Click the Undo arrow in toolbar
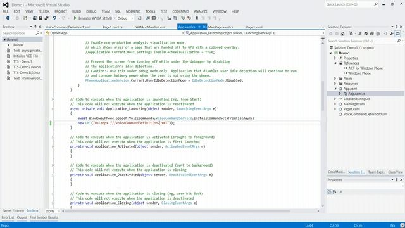The width and height of the screenshot is (405, 228). [x=54, y=18]
